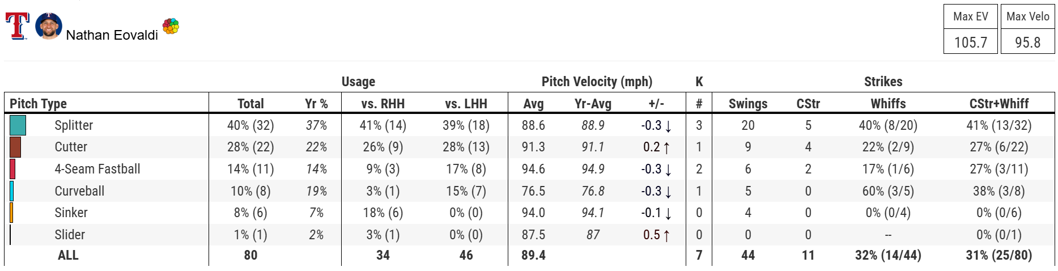The height and width of the screenshot is (271, 1058).
Task: Click Nathan Eovaldi's player headshot
Action: pos(48,26)
